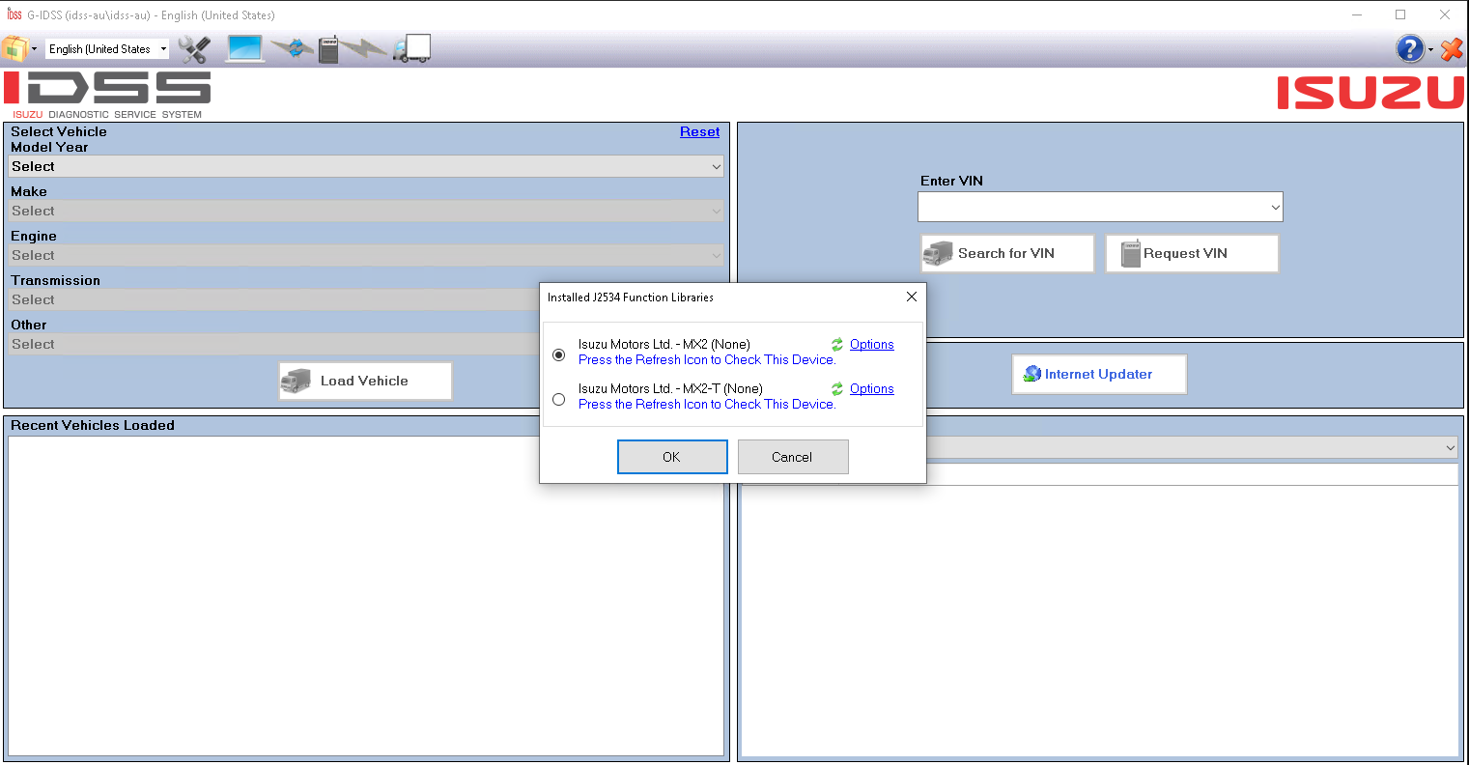Viewport: 1469px width, 765px height.
Task: Click the Search for VIN button
Action: coord(1007,253)
